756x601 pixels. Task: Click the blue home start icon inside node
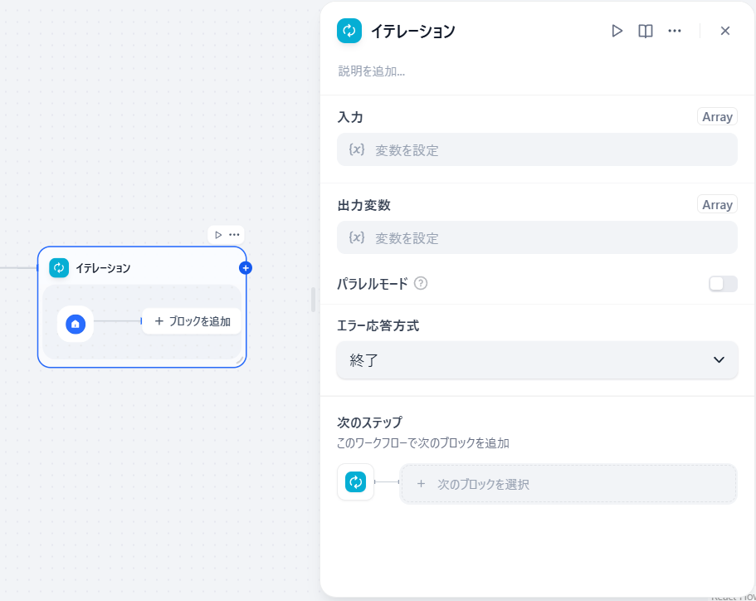click(x=76, y=324)
